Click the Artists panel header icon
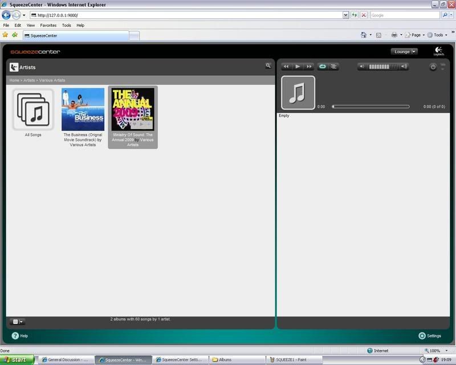 click(14, 67)
